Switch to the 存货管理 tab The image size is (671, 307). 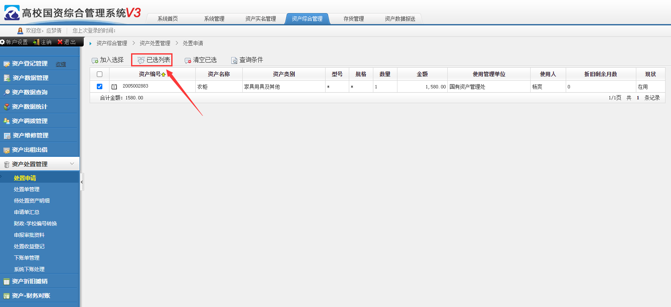[353, 19]
